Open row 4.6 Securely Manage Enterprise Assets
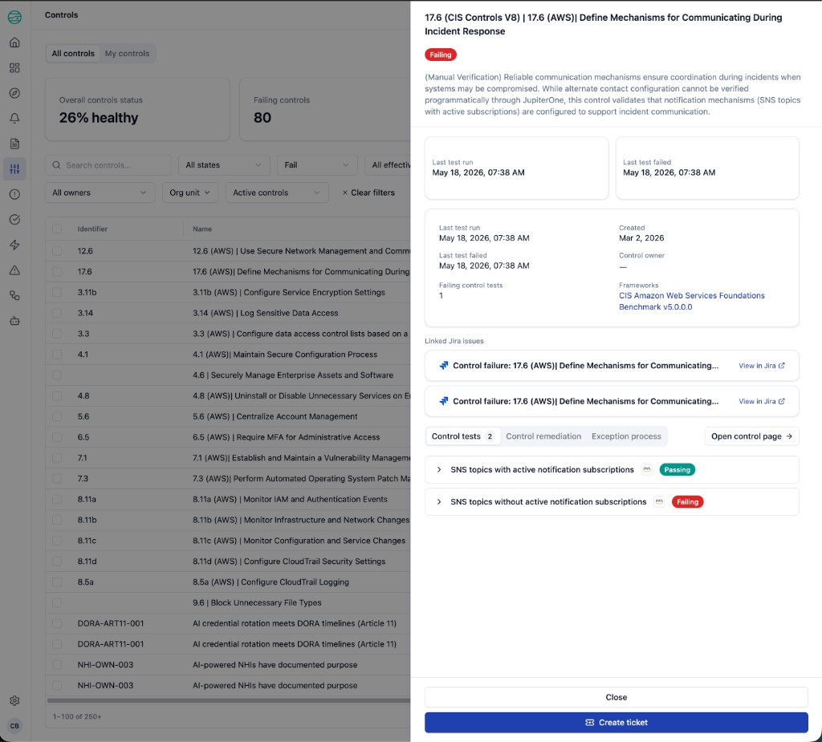Image resolution: width=822 pixels, height=742 pixels. (228, 375)
